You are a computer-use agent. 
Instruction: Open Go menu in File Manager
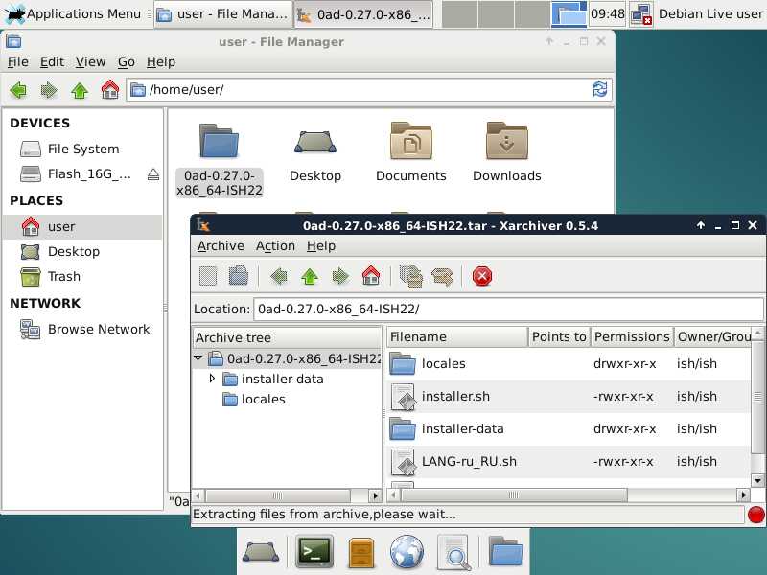click(x=127, y=62)
